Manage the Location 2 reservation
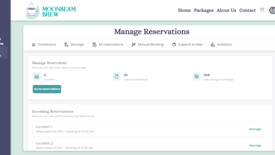The width and height of the screenshot is (275, 155). 255,145
